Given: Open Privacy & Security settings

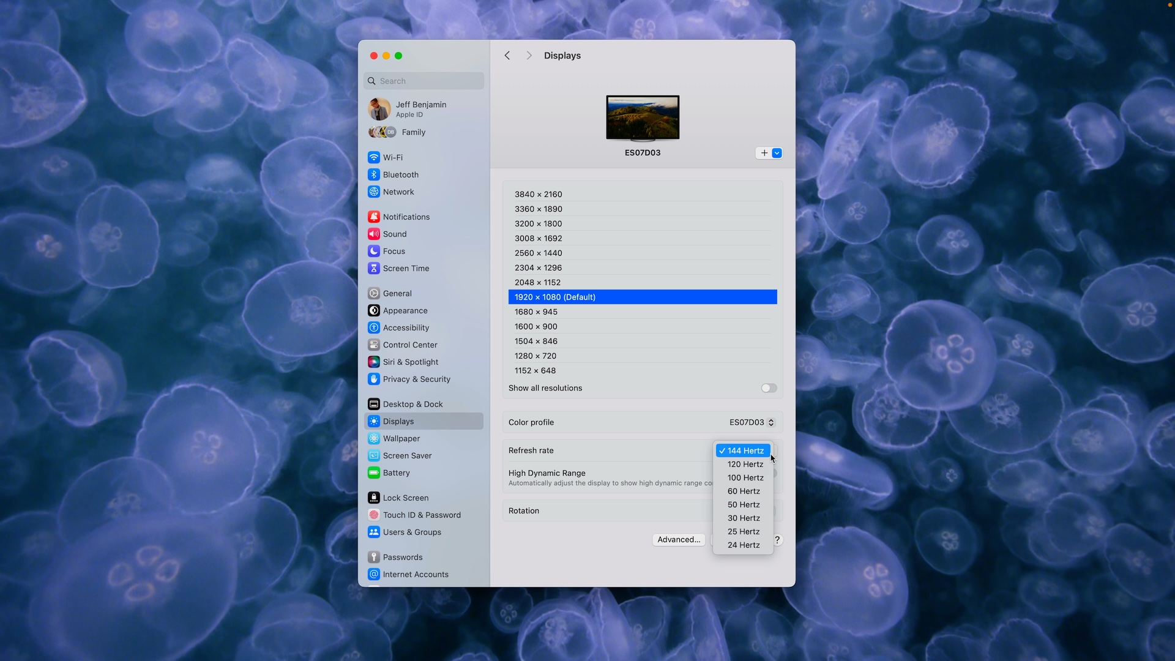Looking at the screenshot, I should coord(417,379).
